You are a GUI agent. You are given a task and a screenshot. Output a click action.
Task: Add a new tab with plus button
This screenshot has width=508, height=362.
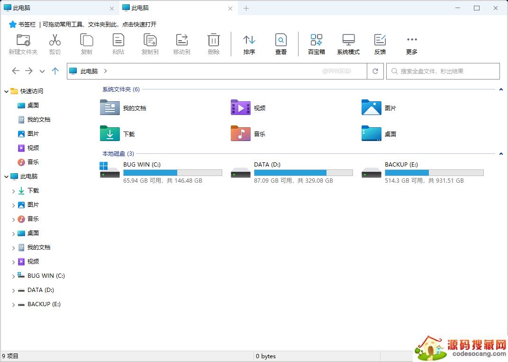coord(246,8)
